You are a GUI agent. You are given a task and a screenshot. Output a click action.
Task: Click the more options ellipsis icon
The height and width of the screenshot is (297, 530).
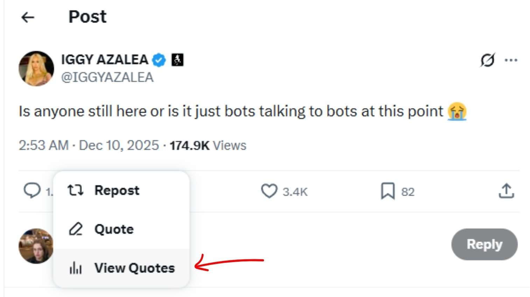[511, 60]
